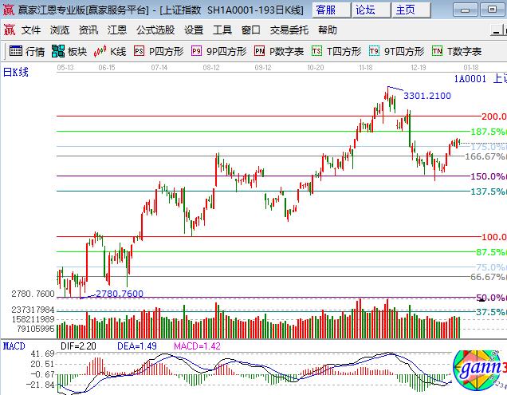Select the 9T四方形 tool
The image size is (507, 395).
pyautogui.click(x=395, y=51)
